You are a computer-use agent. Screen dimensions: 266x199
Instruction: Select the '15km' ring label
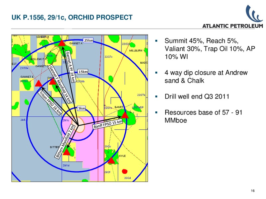(x=83, y=72)
